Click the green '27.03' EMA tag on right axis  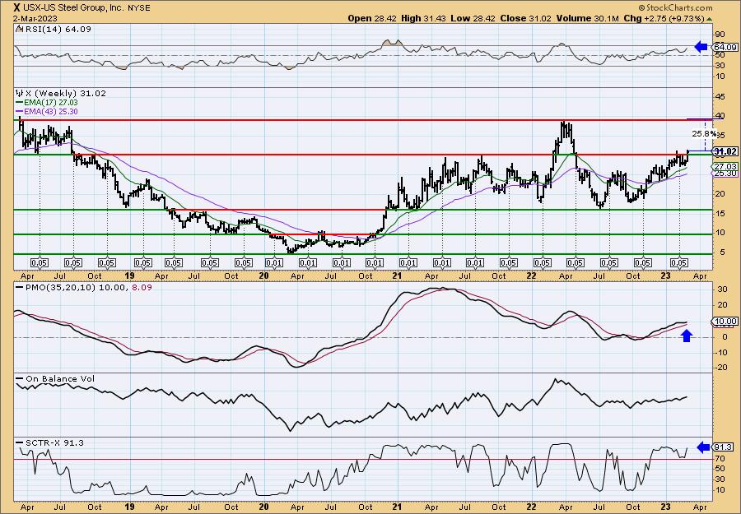pos(725,167)
